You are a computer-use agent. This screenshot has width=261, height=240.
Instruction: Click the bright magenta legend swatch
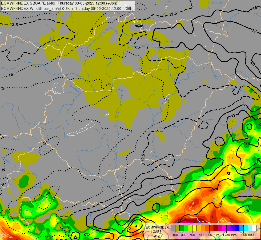(x=224, y=228)
